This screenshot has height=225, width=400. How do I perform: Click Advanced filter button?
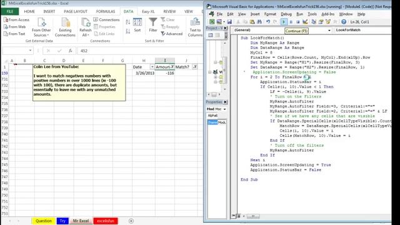pos(172,34)
